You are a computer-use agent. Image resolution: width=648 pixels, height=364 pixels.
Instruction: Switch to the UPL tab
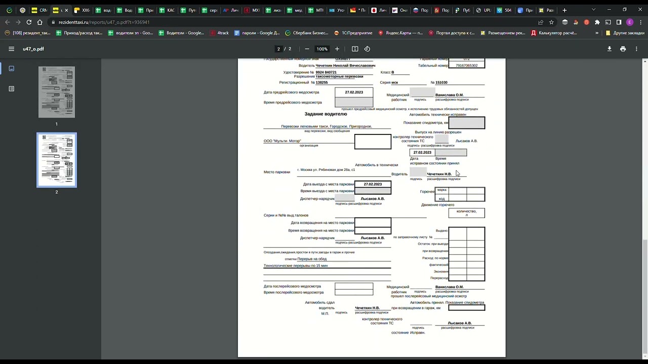coord(483,10)
